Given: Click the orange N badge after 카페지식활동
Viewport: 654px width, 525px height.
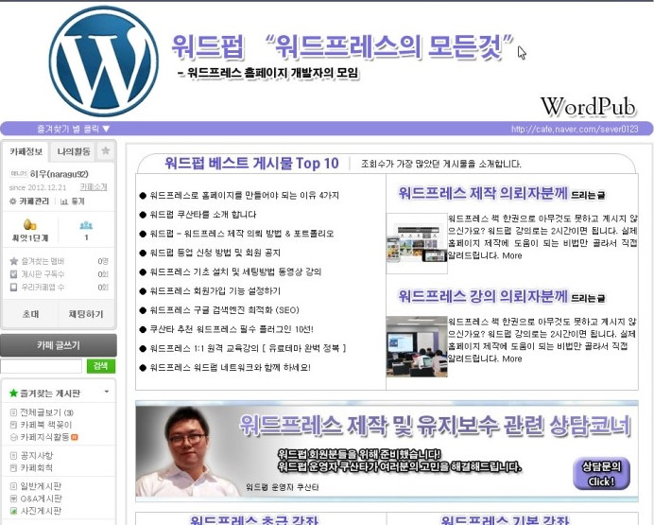Looking at the screenshot, I should click(75, 437).
